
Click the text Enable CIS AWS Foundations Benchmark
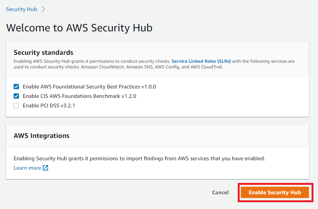72,96
